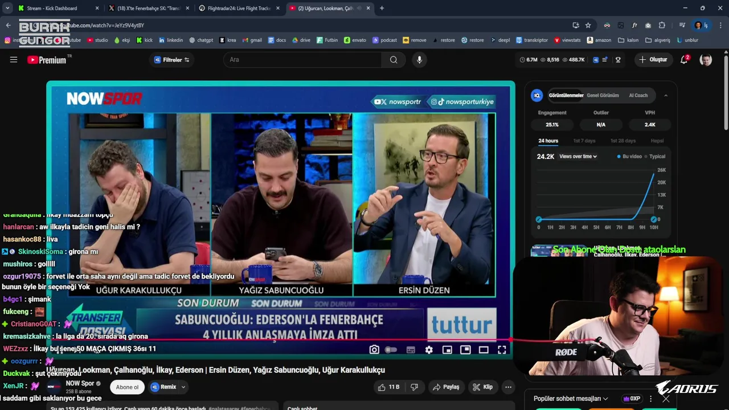Open the gmail bookmark
Image resolution: width=729 pixels, height=410 pixels.
[252, 40]
